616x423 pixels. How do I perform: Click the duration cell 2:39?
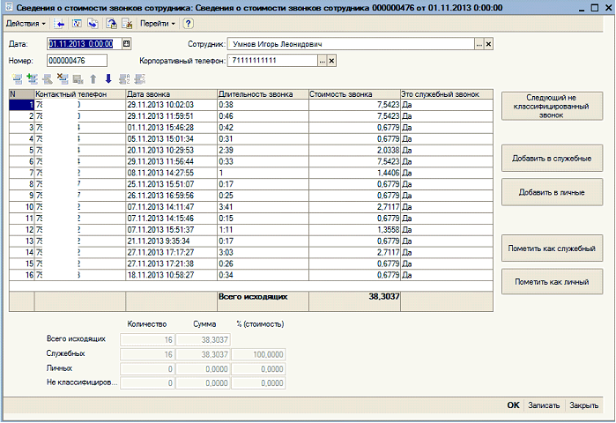pyautogui.click(x=263, y=151)
